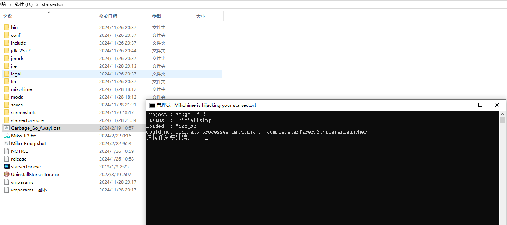Sort files by 类型 column
The image size is (507, 225).
pos(157,16)
